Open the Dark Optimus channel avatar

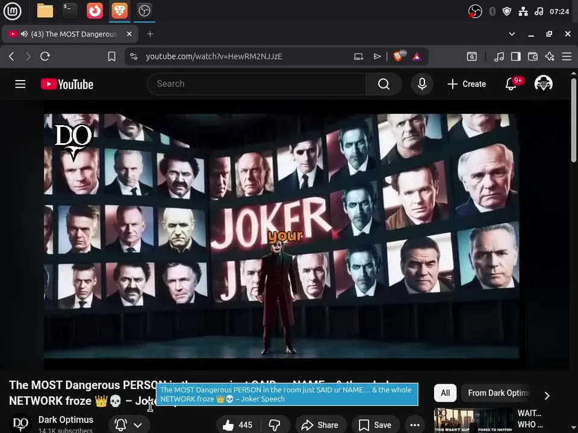(x=20, y=424)
